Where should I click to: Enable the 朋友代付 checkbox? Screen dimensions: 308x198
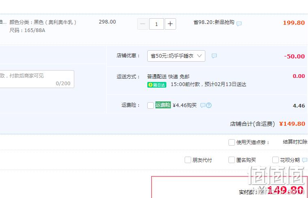[x=188, y=160]
